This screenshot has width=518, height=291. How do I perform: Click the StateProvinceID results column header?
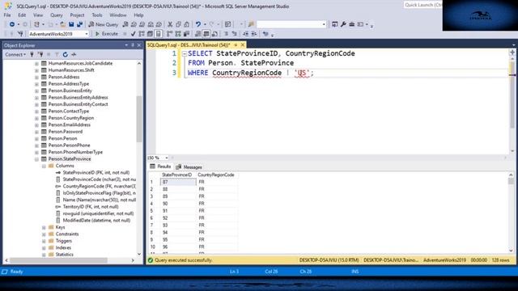(176, 175)
